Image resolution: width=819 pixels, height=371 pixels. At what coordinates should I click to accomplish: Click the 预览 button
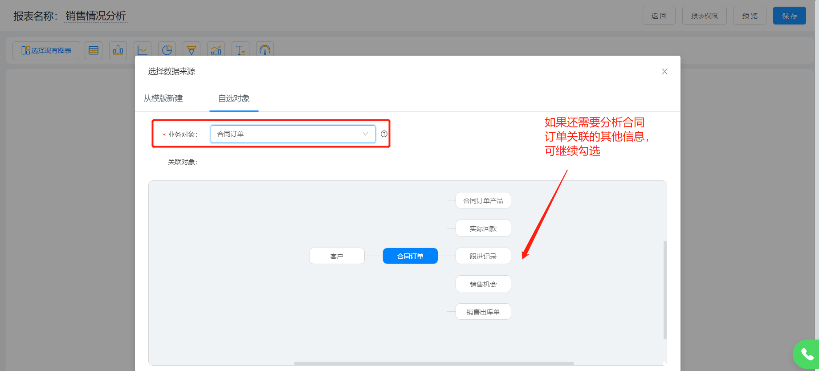tap(750, 16)
